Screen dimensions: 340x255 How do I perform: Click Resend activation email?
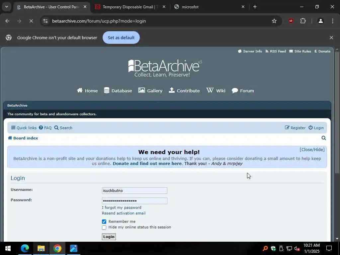click(124, 213)
